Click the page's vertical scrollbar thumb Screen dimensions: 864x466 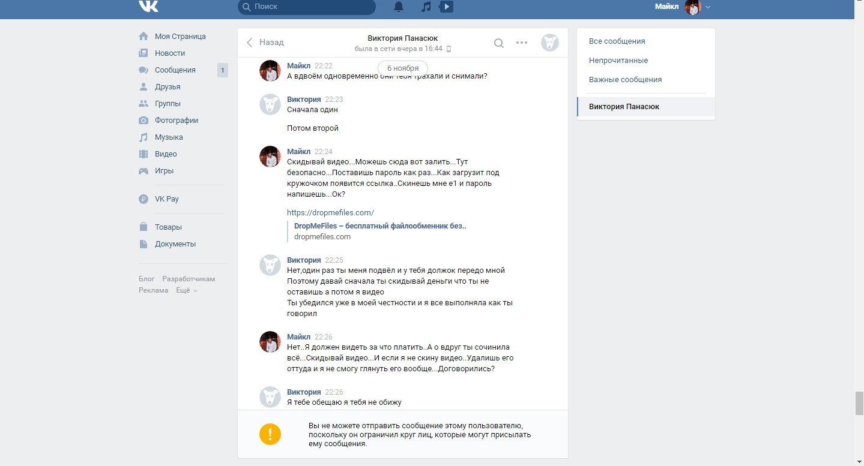pos(859,403)
